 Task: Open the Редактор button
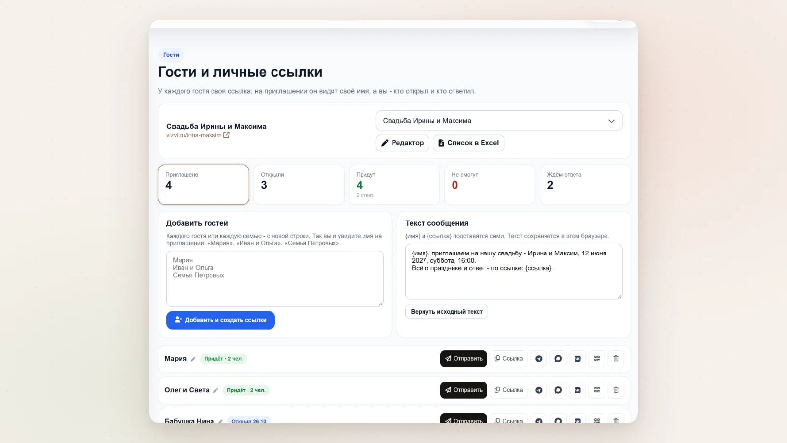pyautogui.click(x=402, y=143)
